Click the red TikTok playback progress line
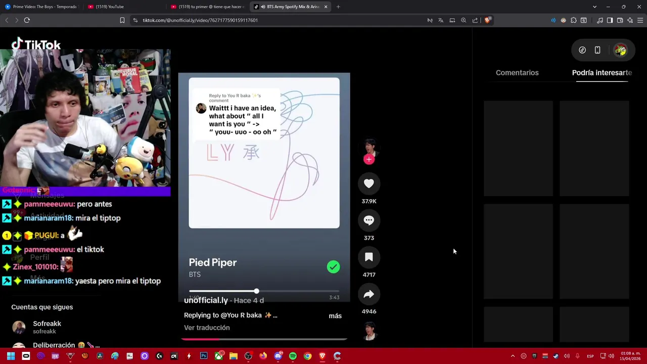 click(264, 339)
